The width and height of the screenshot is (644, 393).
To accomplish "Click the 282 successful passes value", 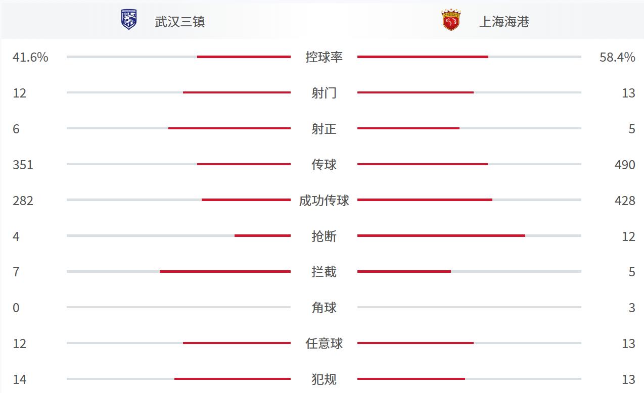I will 23,201.
